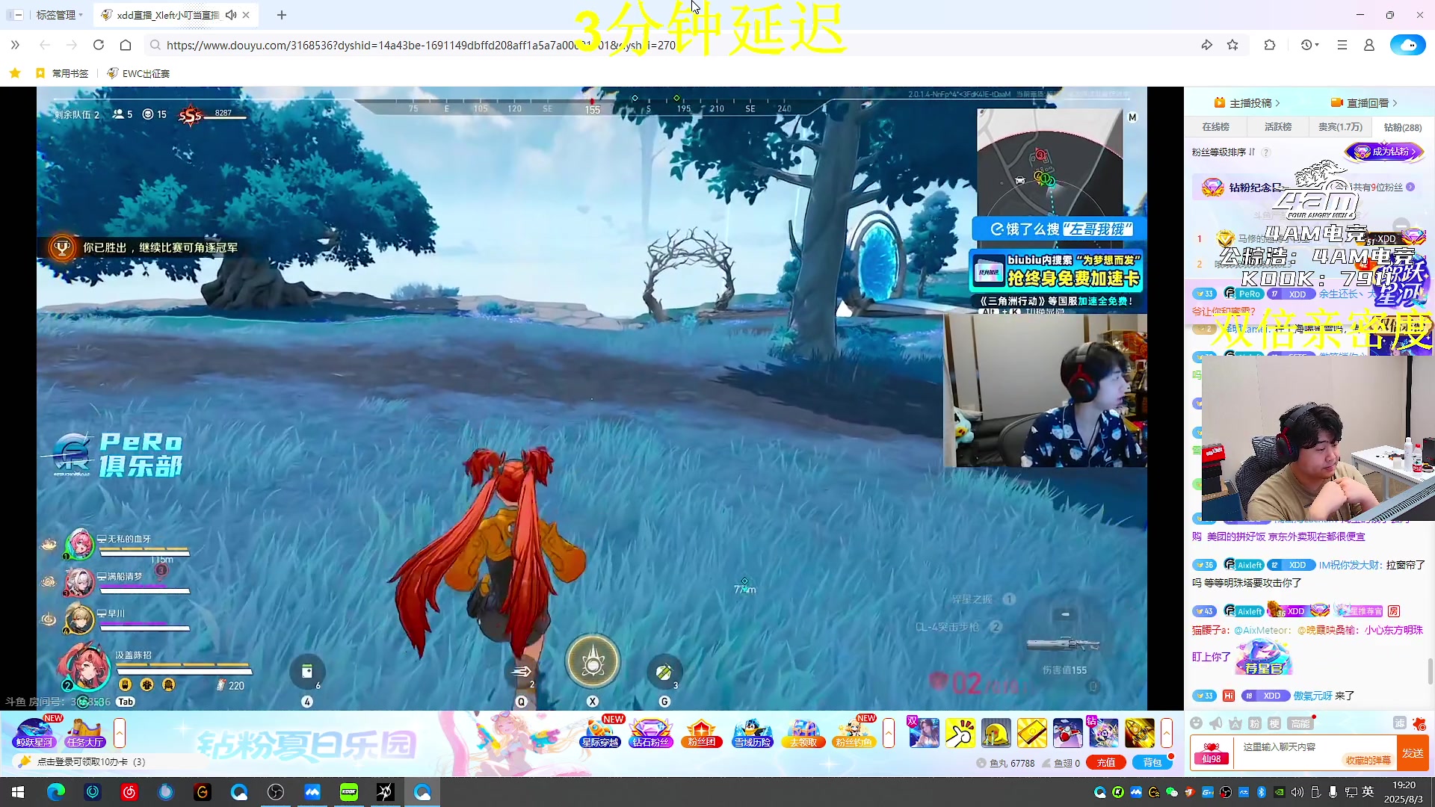Expand the sidebar double-chevron

pyautogui.click(x=15, y=45)
